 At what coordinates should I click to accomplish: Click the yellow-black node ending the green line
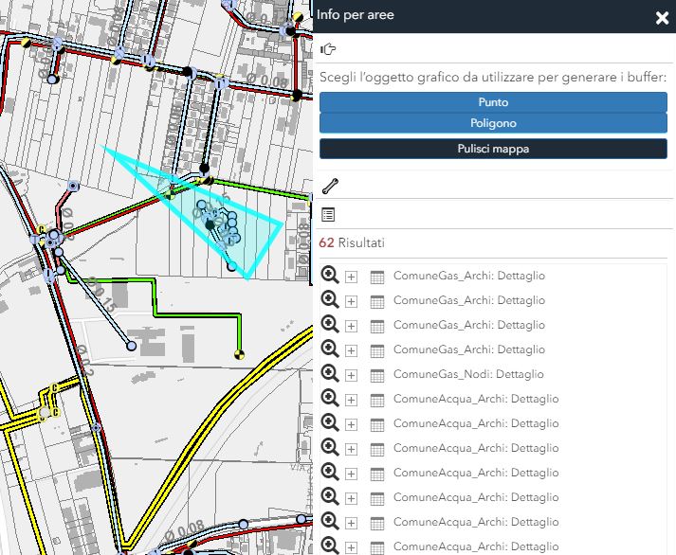point(239,354)
